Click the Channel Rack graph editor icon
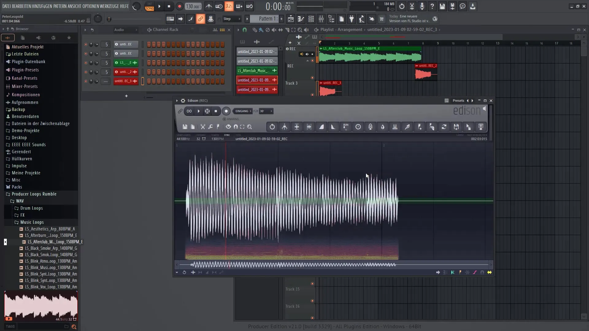The height and width of the screenshot is (331, 589). [x=215, y=30]
